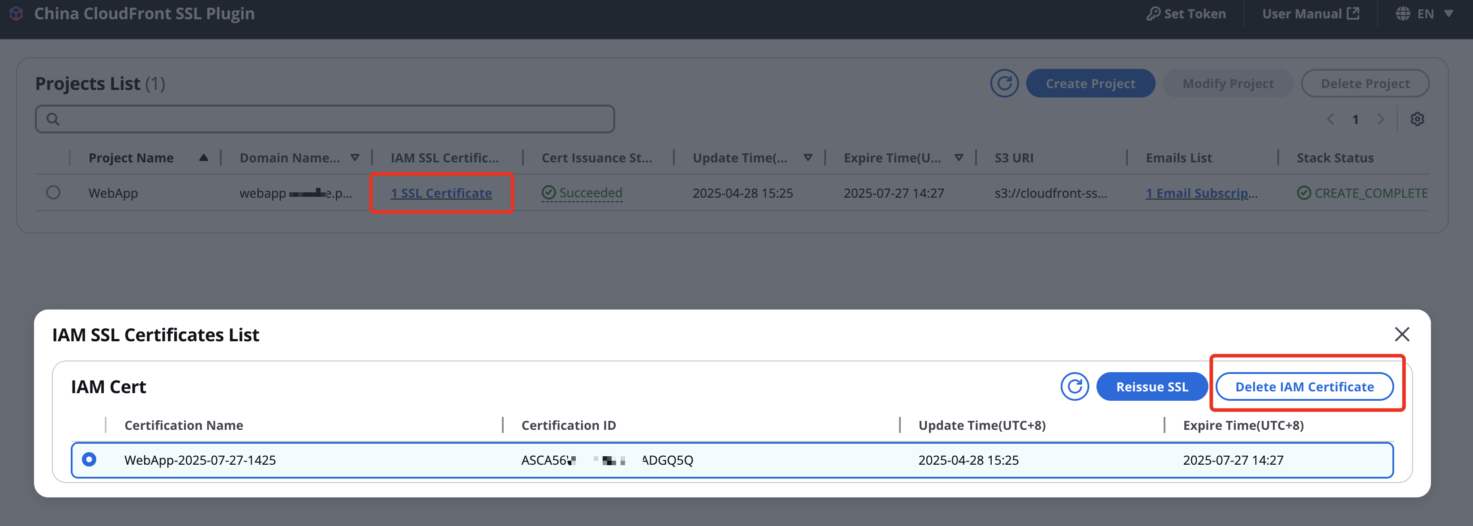This screenshot has width=1473, height=526.
Task: Select page 1 in pagination
Action: (x=1355, y=119)
